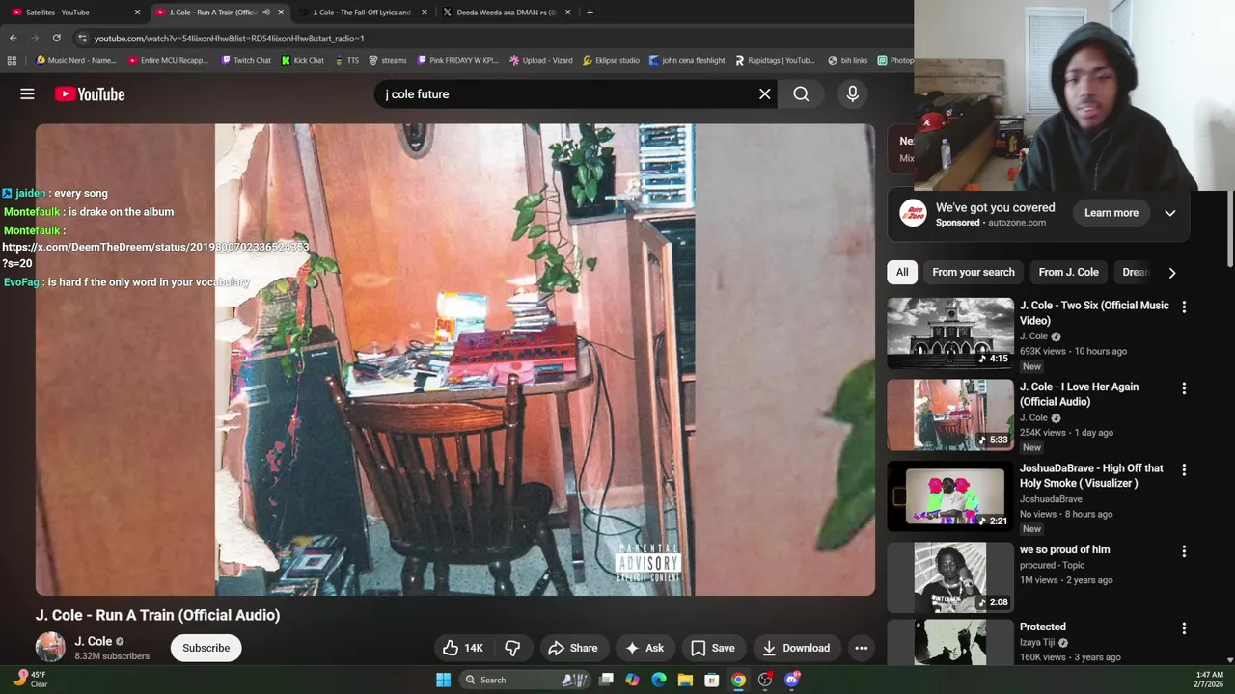
Task: Expand the AutoZone ad chevron
Action: click(x=1170, y=213)
